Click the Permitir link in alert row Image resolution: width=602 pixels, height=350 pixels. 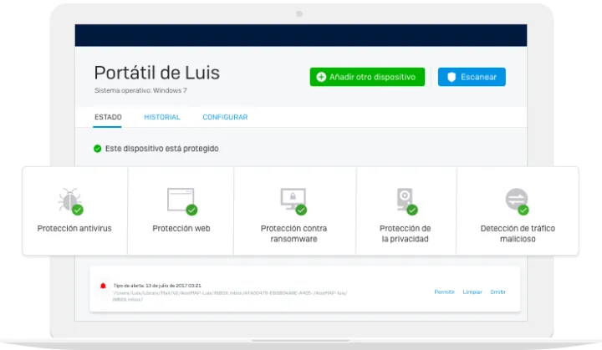tap(444, 292)
